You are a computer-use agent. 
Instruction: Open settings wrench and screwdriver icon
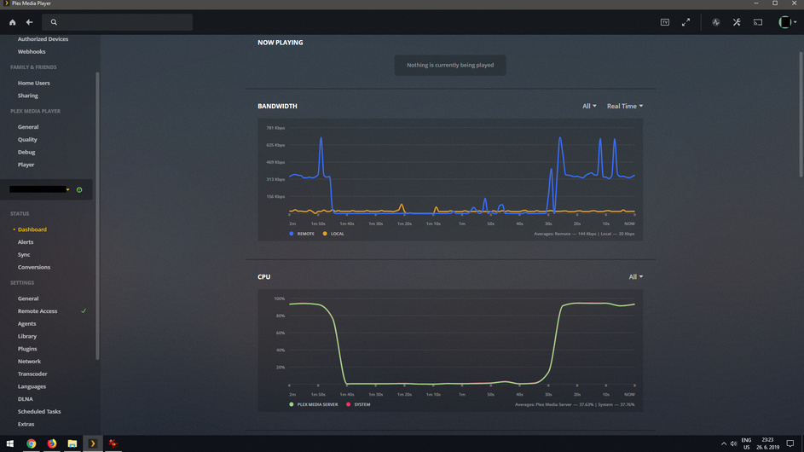click(x=737, y=22)
